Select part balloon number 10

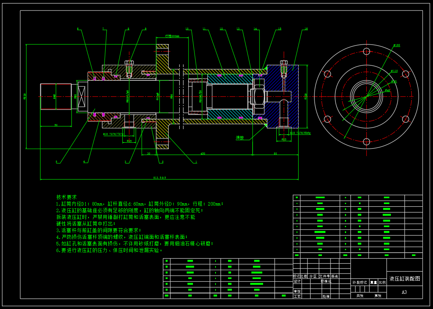tap(187, 29)
